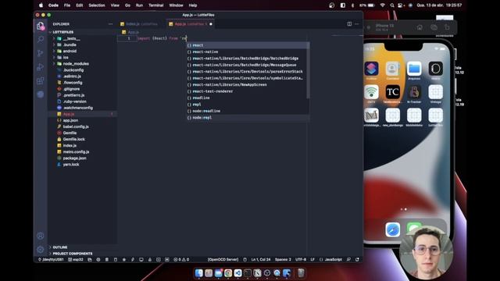Click Spaces: 2 indentation setting
Image resolution: width=500 pixels, height=281 pixels.
pyautogui.click(x=283, y=260)
